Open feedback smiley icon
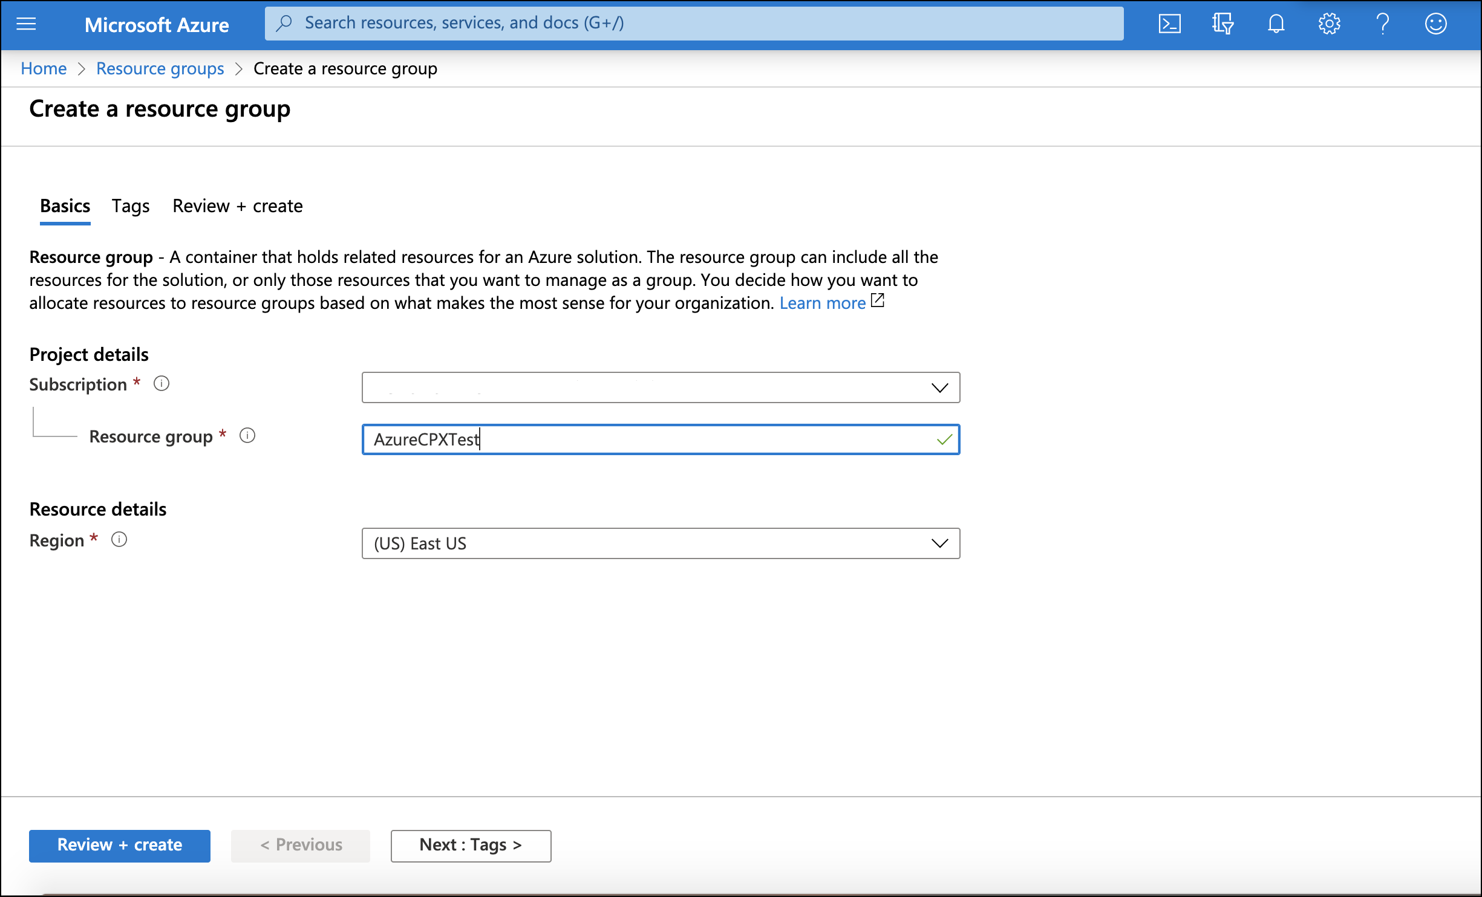Screen dimensions: 1482x897 tap(1435, 24)
